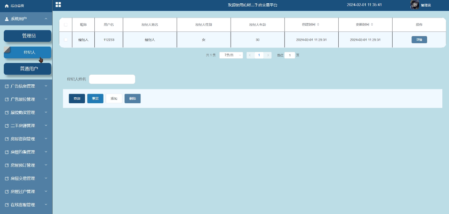This screenshot has width=449, height=214.
Task: Click the 房屋过户管理 sidebar icon
Action: [x=7, y=191]
